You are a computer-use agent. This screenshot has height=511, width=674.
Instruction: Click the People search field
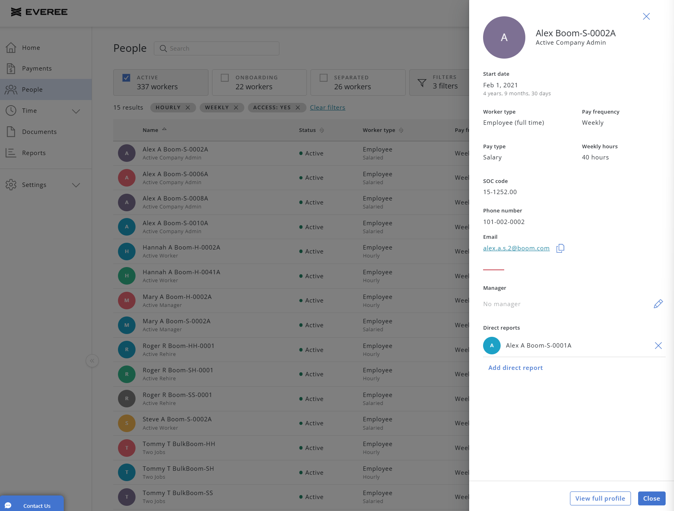(x=216, y=49)
